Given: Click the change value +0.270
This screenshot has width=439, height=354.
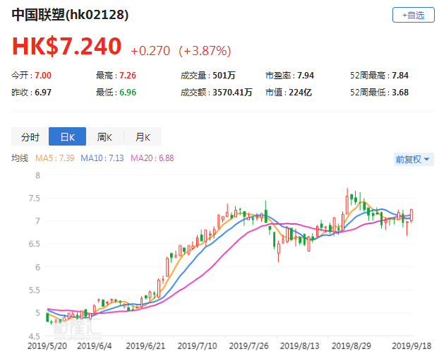Looking at the screenshot, I should point(150,51).
